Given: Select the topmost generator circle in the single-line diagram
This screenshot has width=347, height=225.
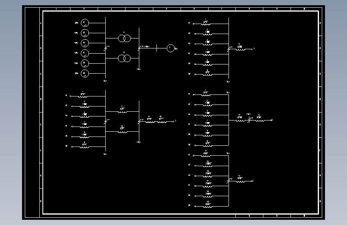Looking at the screenshot, I should point(85,23).
